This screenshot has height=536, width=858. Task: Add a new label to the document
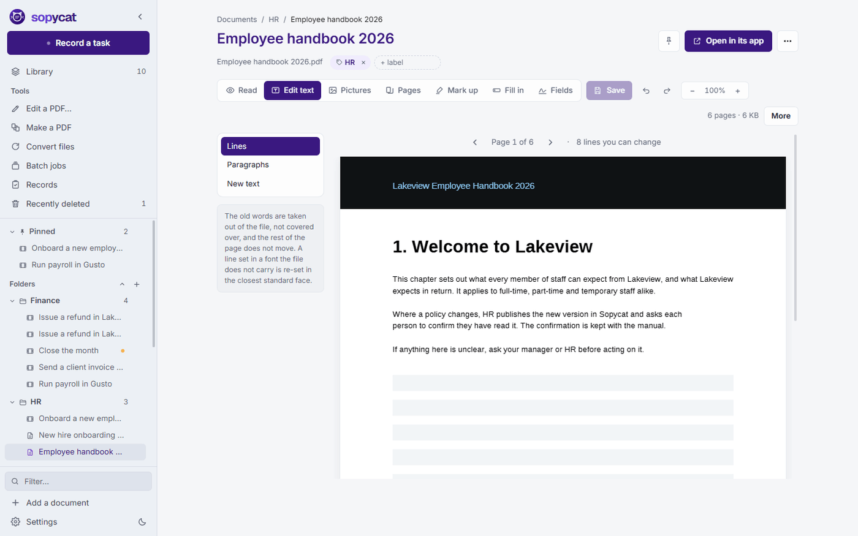(x=408, y=62)
